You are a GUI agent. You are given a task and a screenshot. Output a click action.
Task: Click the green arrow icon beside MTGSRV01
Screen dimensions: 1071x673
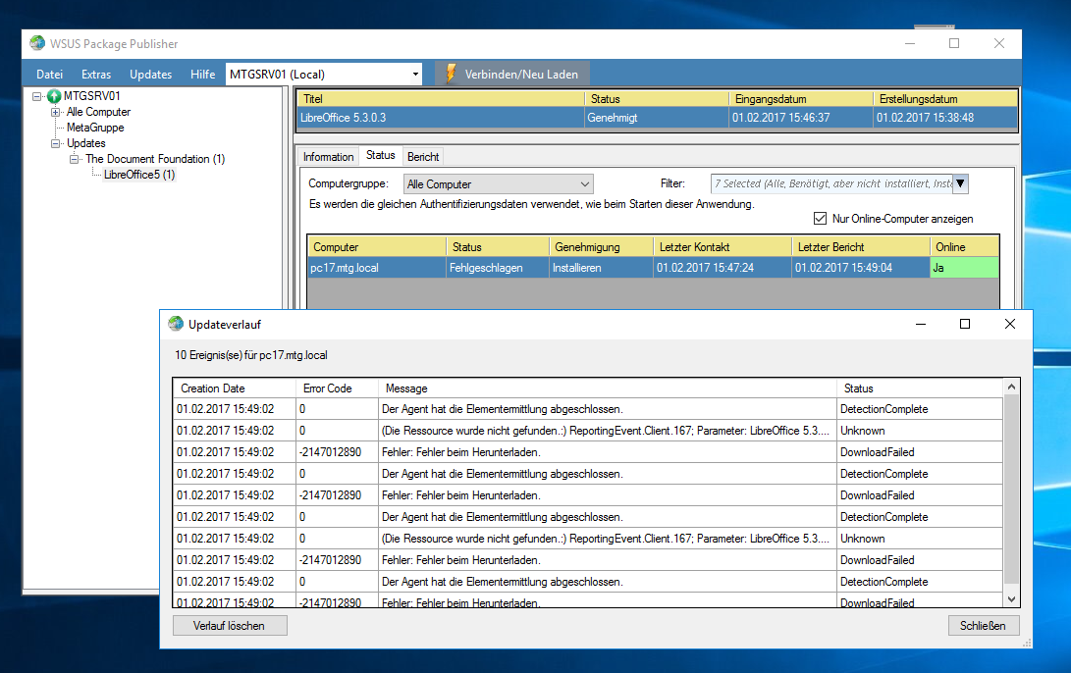point(54,96)
